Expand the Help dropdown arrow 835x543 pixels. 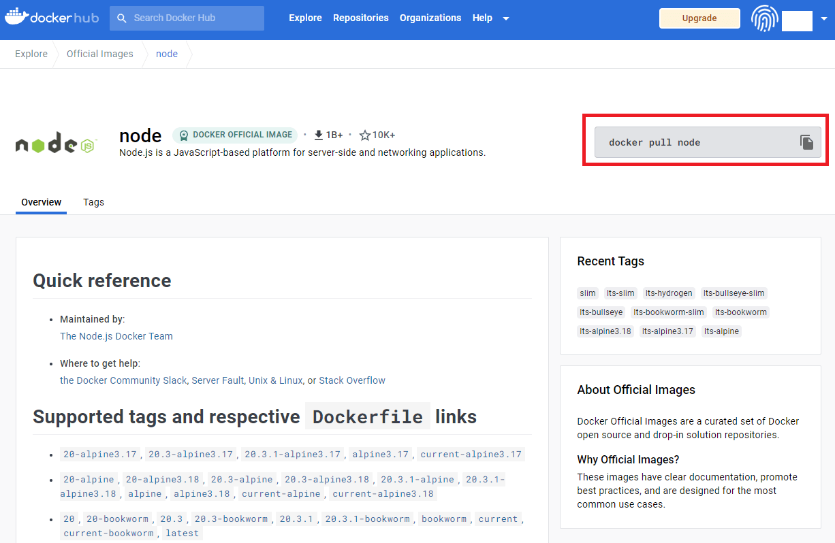pyautogui.click(x=506, y=18)
